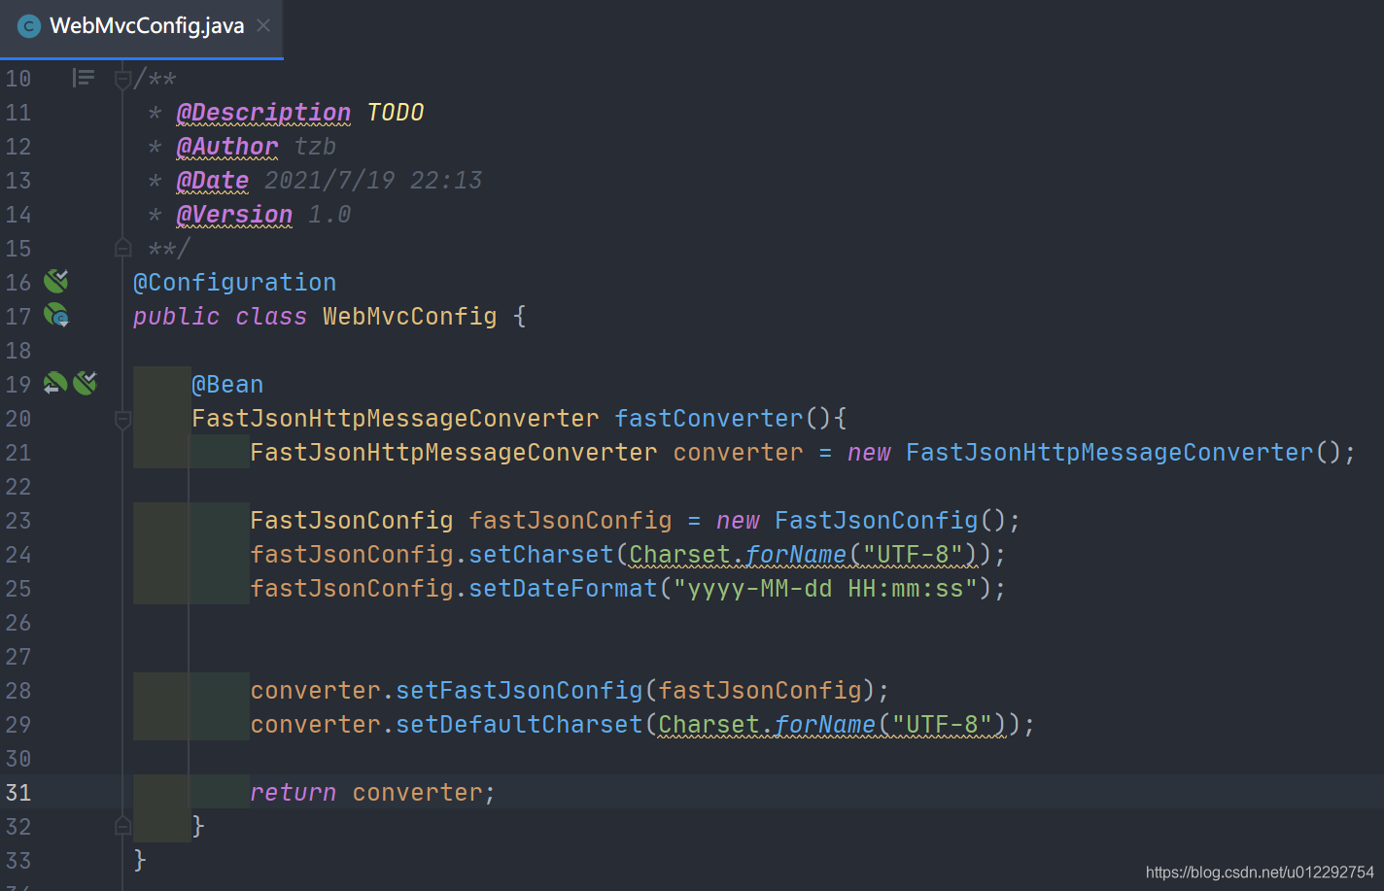Click the setFastJsonConfig method call
Viewport: 1384px width, 891px height.
519,691
